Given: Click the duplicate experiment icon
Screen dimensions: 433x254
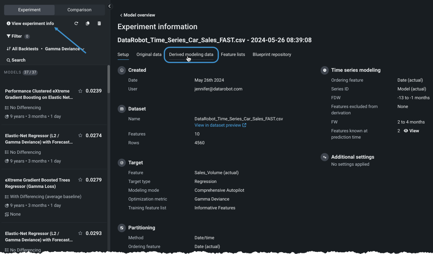Looking at the screenshot, I should [88, 24].
